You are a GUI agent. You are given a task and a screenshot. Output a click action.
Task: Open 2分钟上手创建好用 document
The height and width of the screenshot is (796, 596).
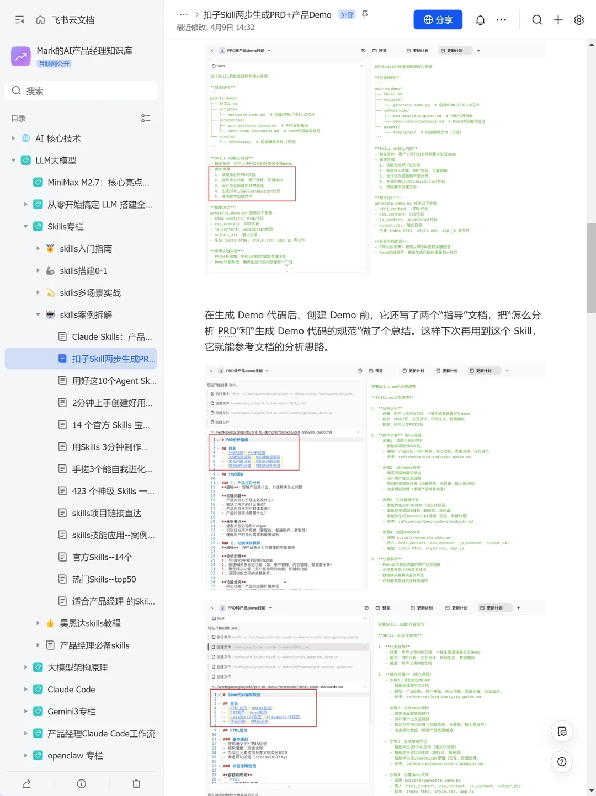112,403
